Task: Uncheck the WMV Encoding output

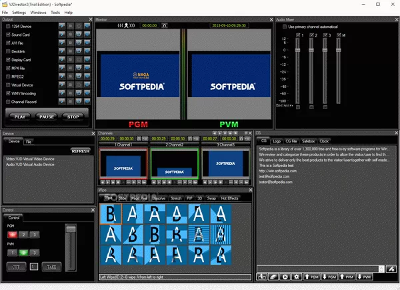Action: (8, 94)
